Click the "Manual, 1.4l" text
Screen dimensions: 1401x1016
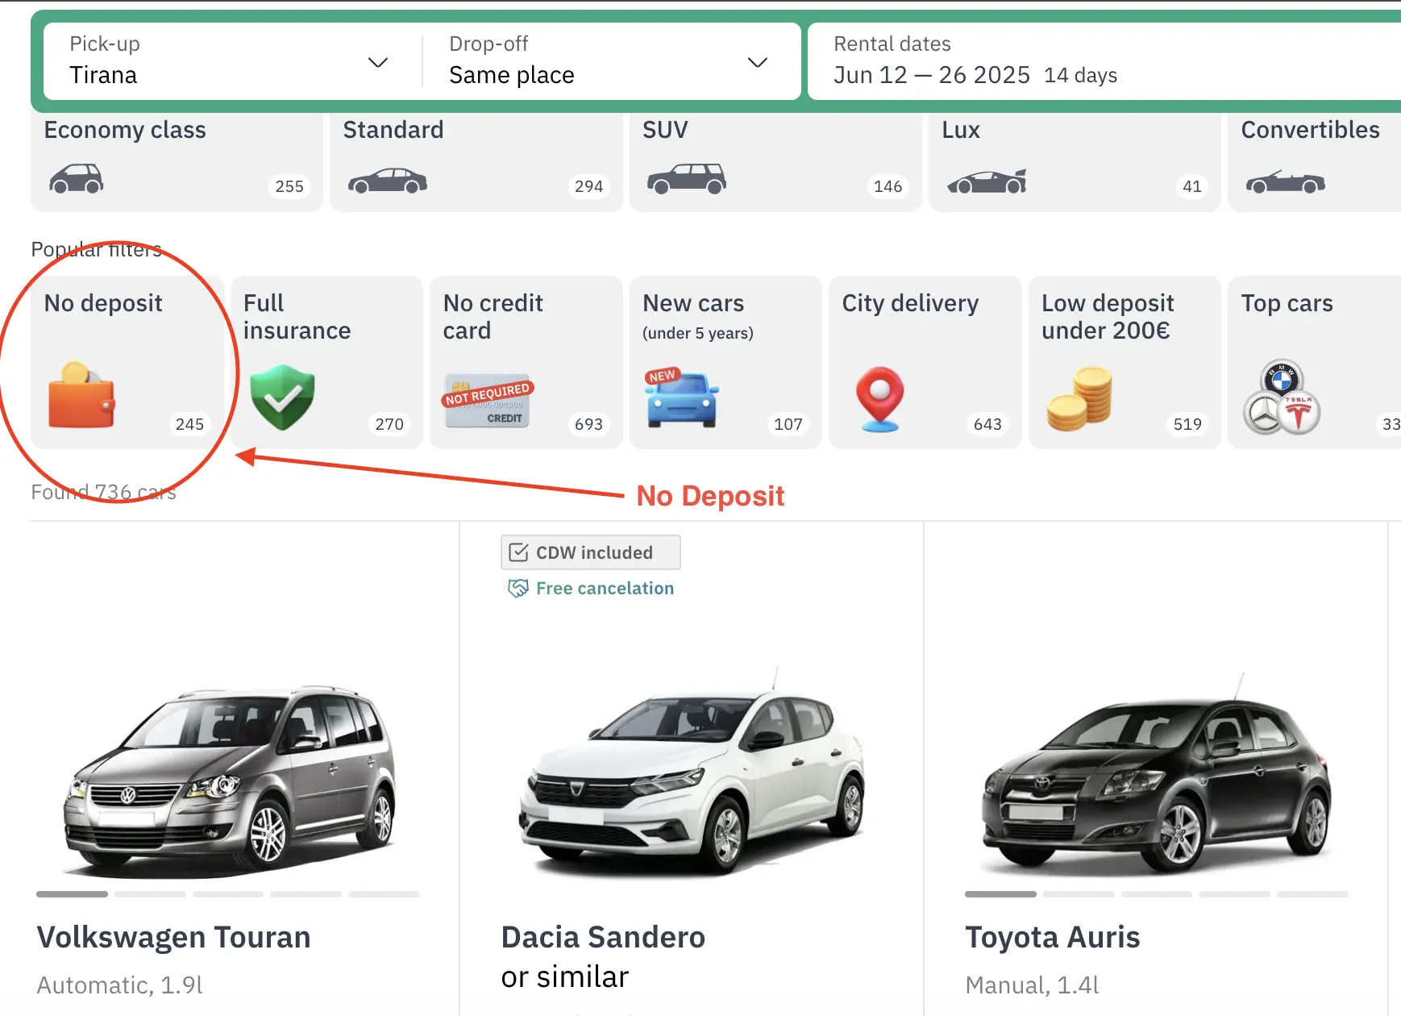(x=1032, y=985)
